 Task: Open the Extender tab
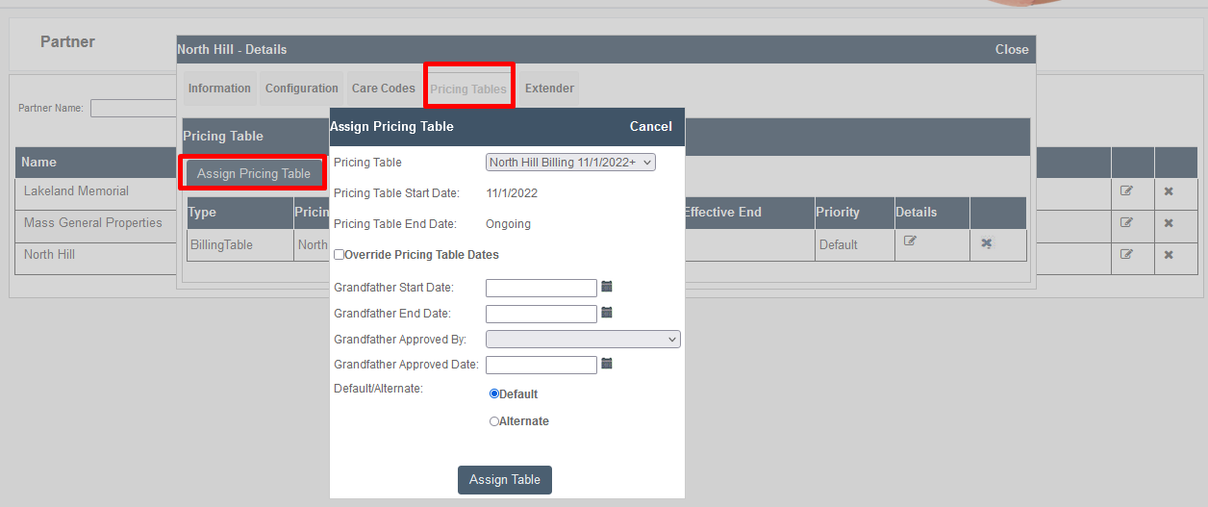(x=549, y=89)
